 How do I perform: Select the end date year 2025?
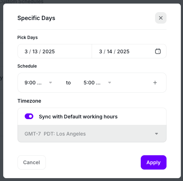(x=123, y=52)
